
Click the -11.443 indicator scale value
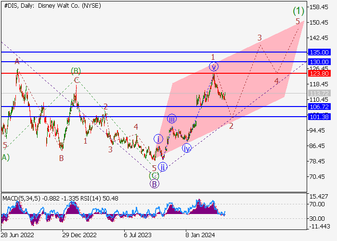319,227
